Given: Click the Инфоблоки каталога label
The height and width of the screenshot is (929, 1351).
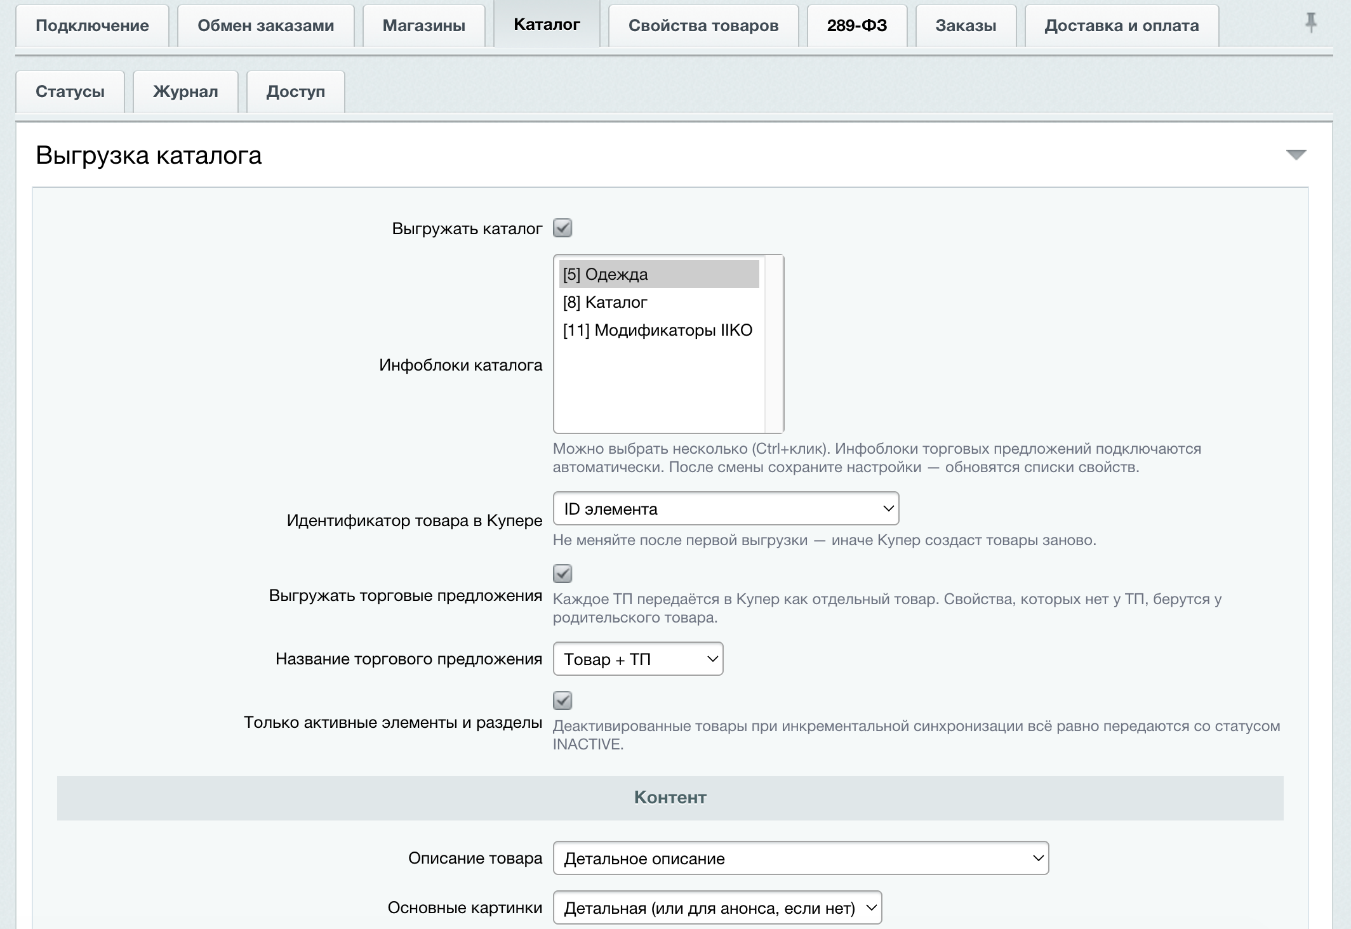Looking at the screenshot, I should pos(460,365).
